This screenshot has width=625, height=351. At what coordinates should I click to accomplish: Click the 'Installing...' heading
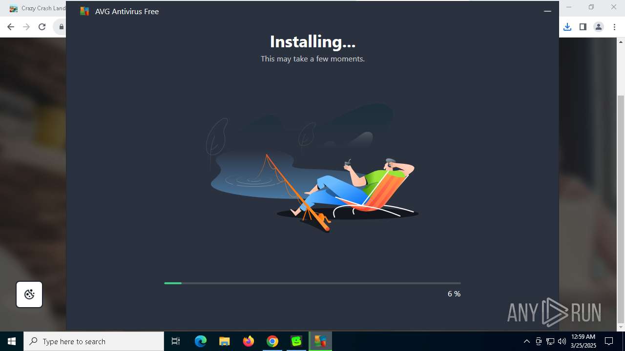click(x=312, y=42)
